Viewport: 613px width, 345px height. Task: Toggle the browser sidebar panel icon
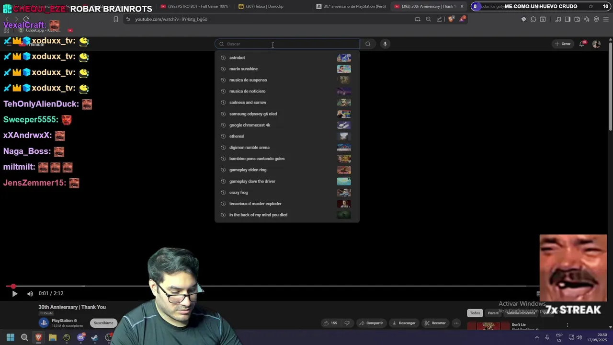click(x=568, y=19)
